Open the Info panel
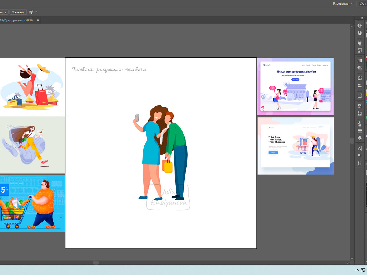Viewport: 367px width, 275px height. coord(360,32)
